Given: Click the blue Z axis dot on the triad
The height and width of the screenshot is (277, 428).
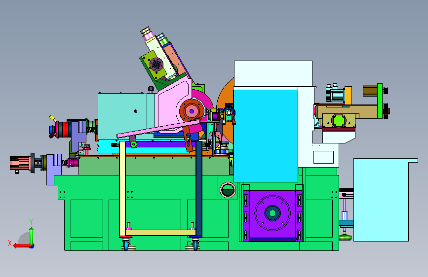Looking at the screenshot, I should click(x=32, y=246).
